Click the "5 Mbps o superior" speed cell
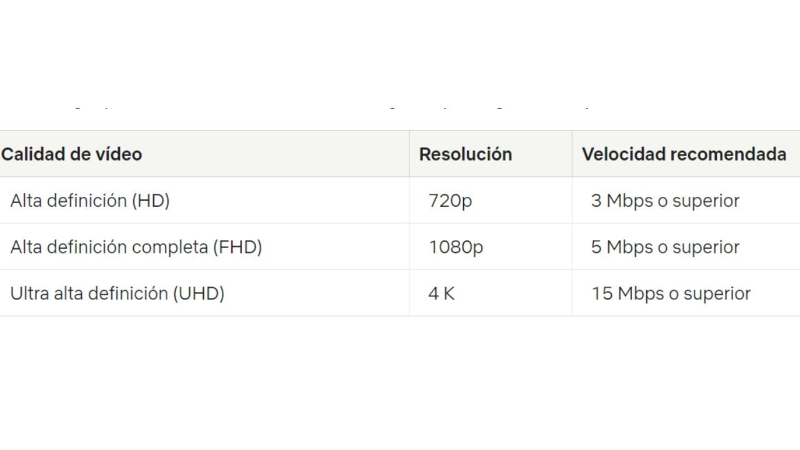 pos(665,247)
